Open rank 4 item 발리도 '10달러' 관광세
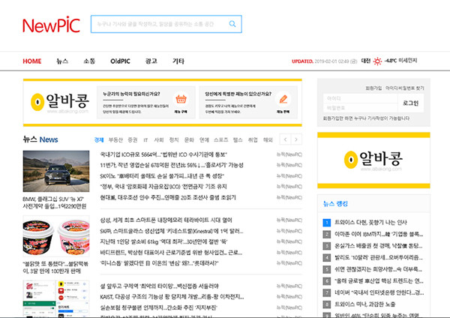Image resolution: width=450 pixels, height=318 pixels. pos(379,258)
